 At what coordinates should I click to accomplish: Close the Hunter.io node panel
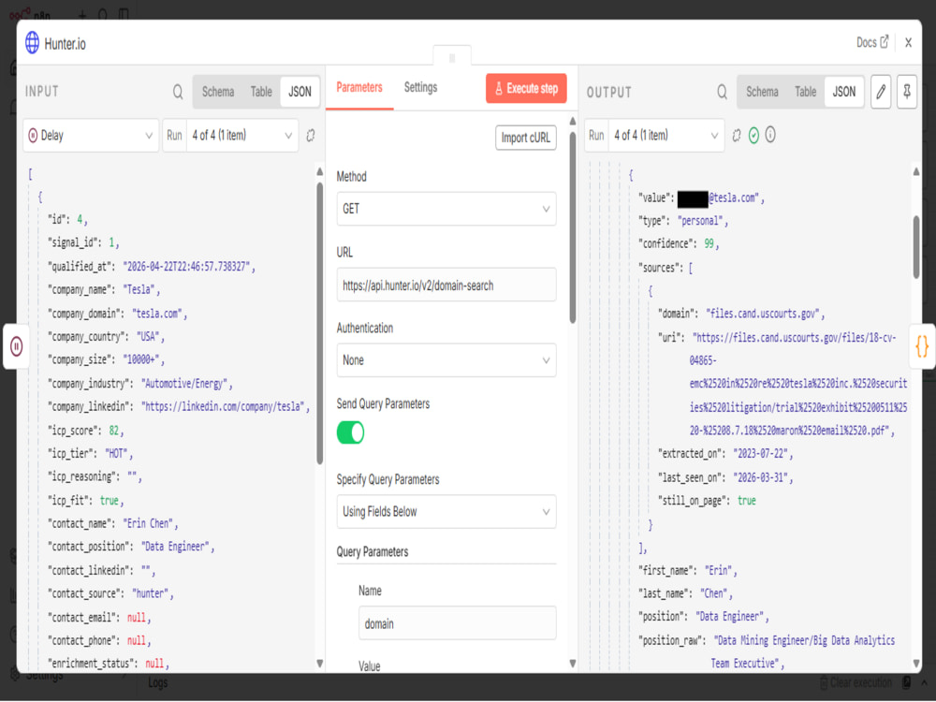pos(908,43)
